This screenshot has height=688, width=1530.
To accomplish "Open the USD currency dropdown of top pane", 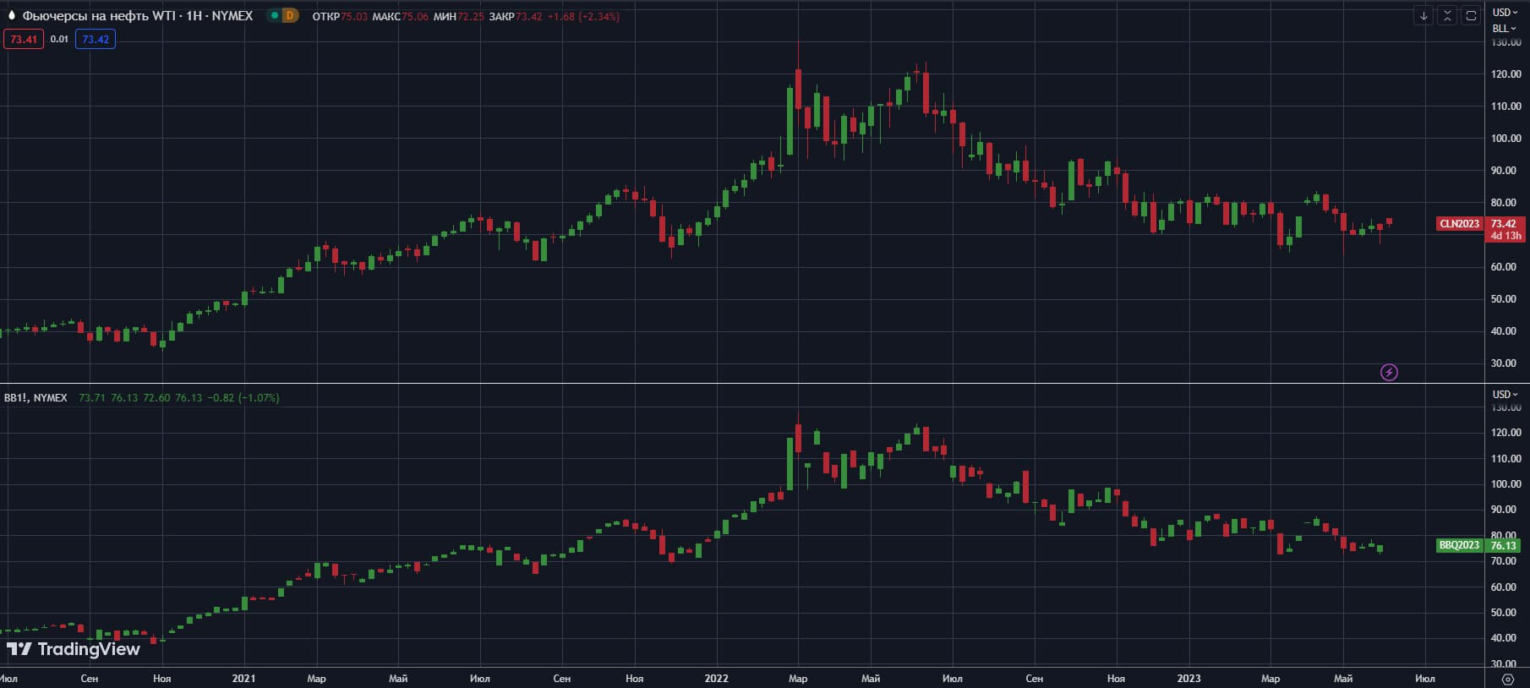I will point(1505,13).
